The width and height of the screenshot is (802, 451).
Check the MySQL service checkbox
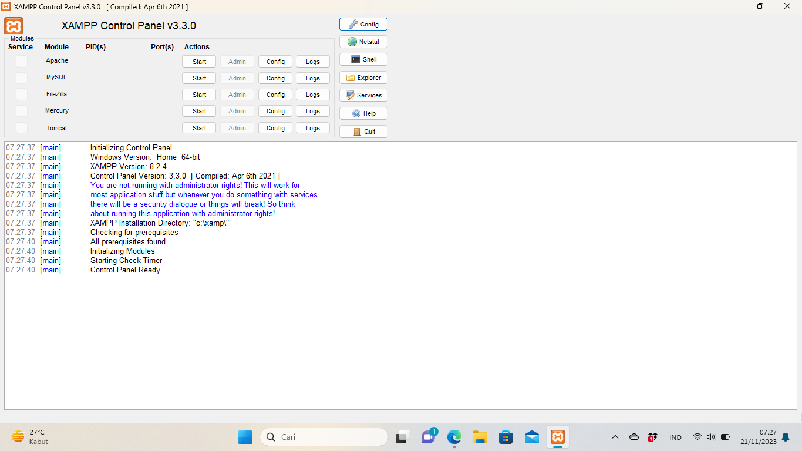21,77
